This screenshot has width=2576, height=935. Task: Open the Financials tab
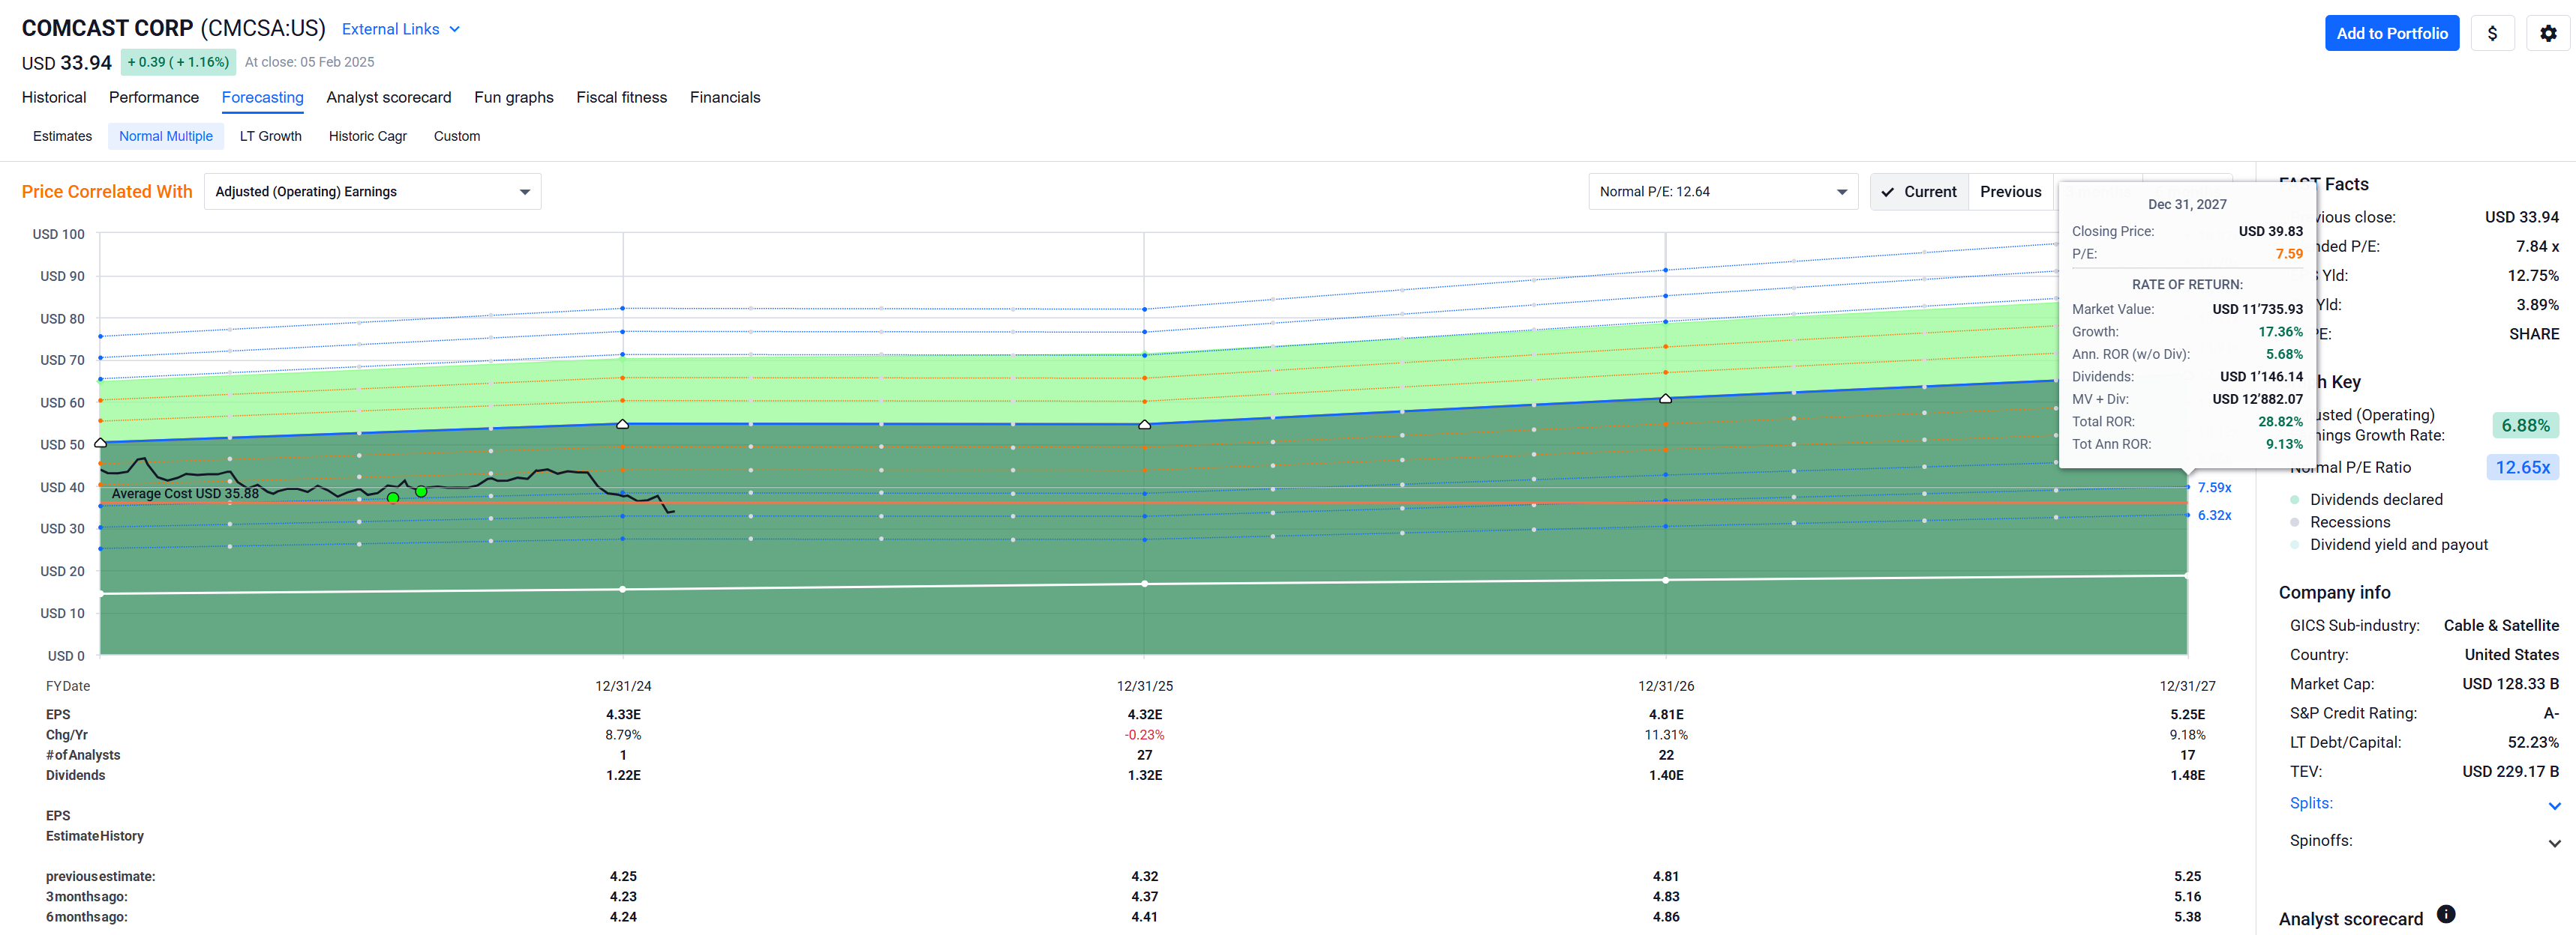[725, 97]
